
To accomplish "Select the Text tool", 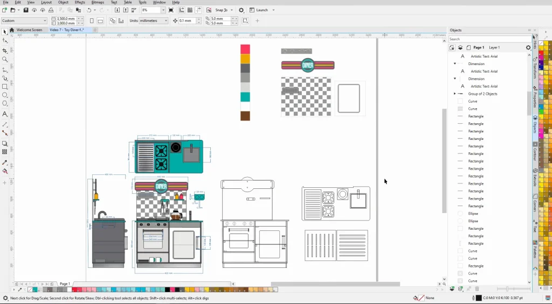I will pos(5,114).
